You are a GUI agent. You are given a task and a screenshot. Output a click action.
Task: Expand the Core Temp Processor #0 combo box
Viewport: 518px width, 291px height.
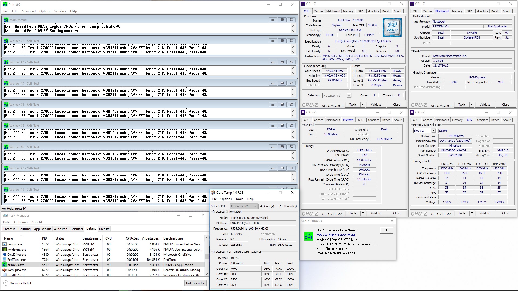click(x=255, y=206)
